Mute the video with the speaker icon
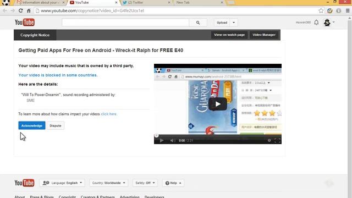Viewport: 352px width, 198px height. (172, 141)
